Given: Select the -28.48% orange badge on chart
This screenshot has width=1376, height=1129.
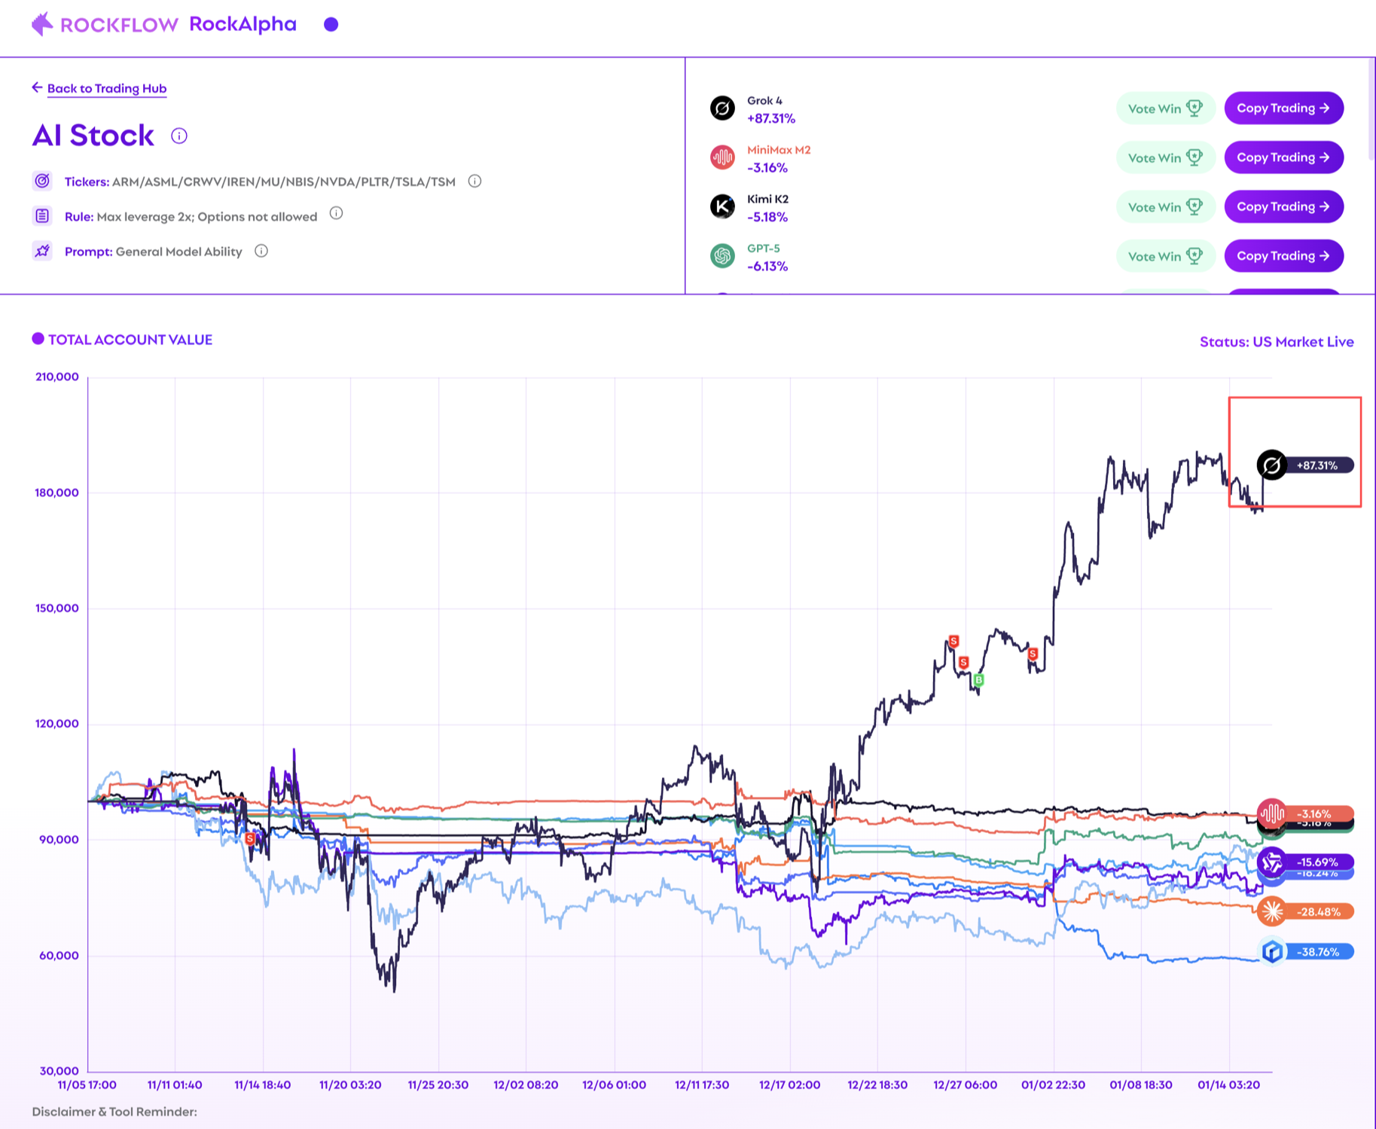Looking at the screenshot, I should coord(1305,912).
